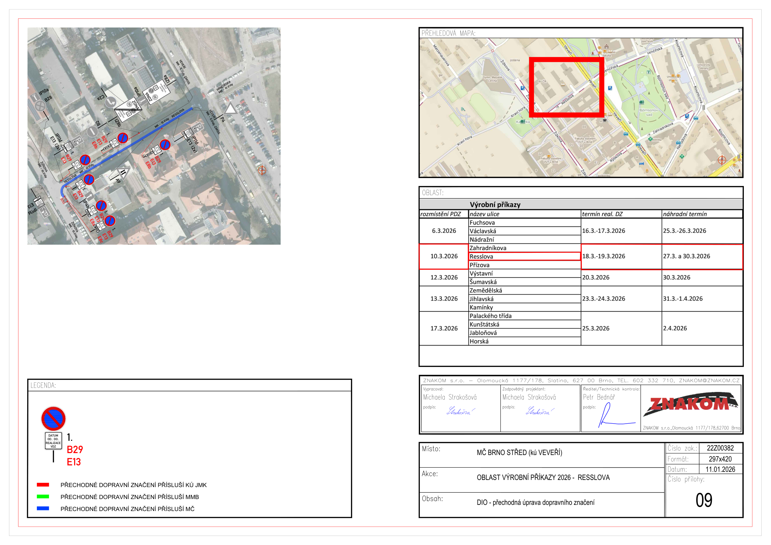Click the '23.3.-24.3.2026' term cell
This screenshot has width=771, height=545.
pos(621,298)
